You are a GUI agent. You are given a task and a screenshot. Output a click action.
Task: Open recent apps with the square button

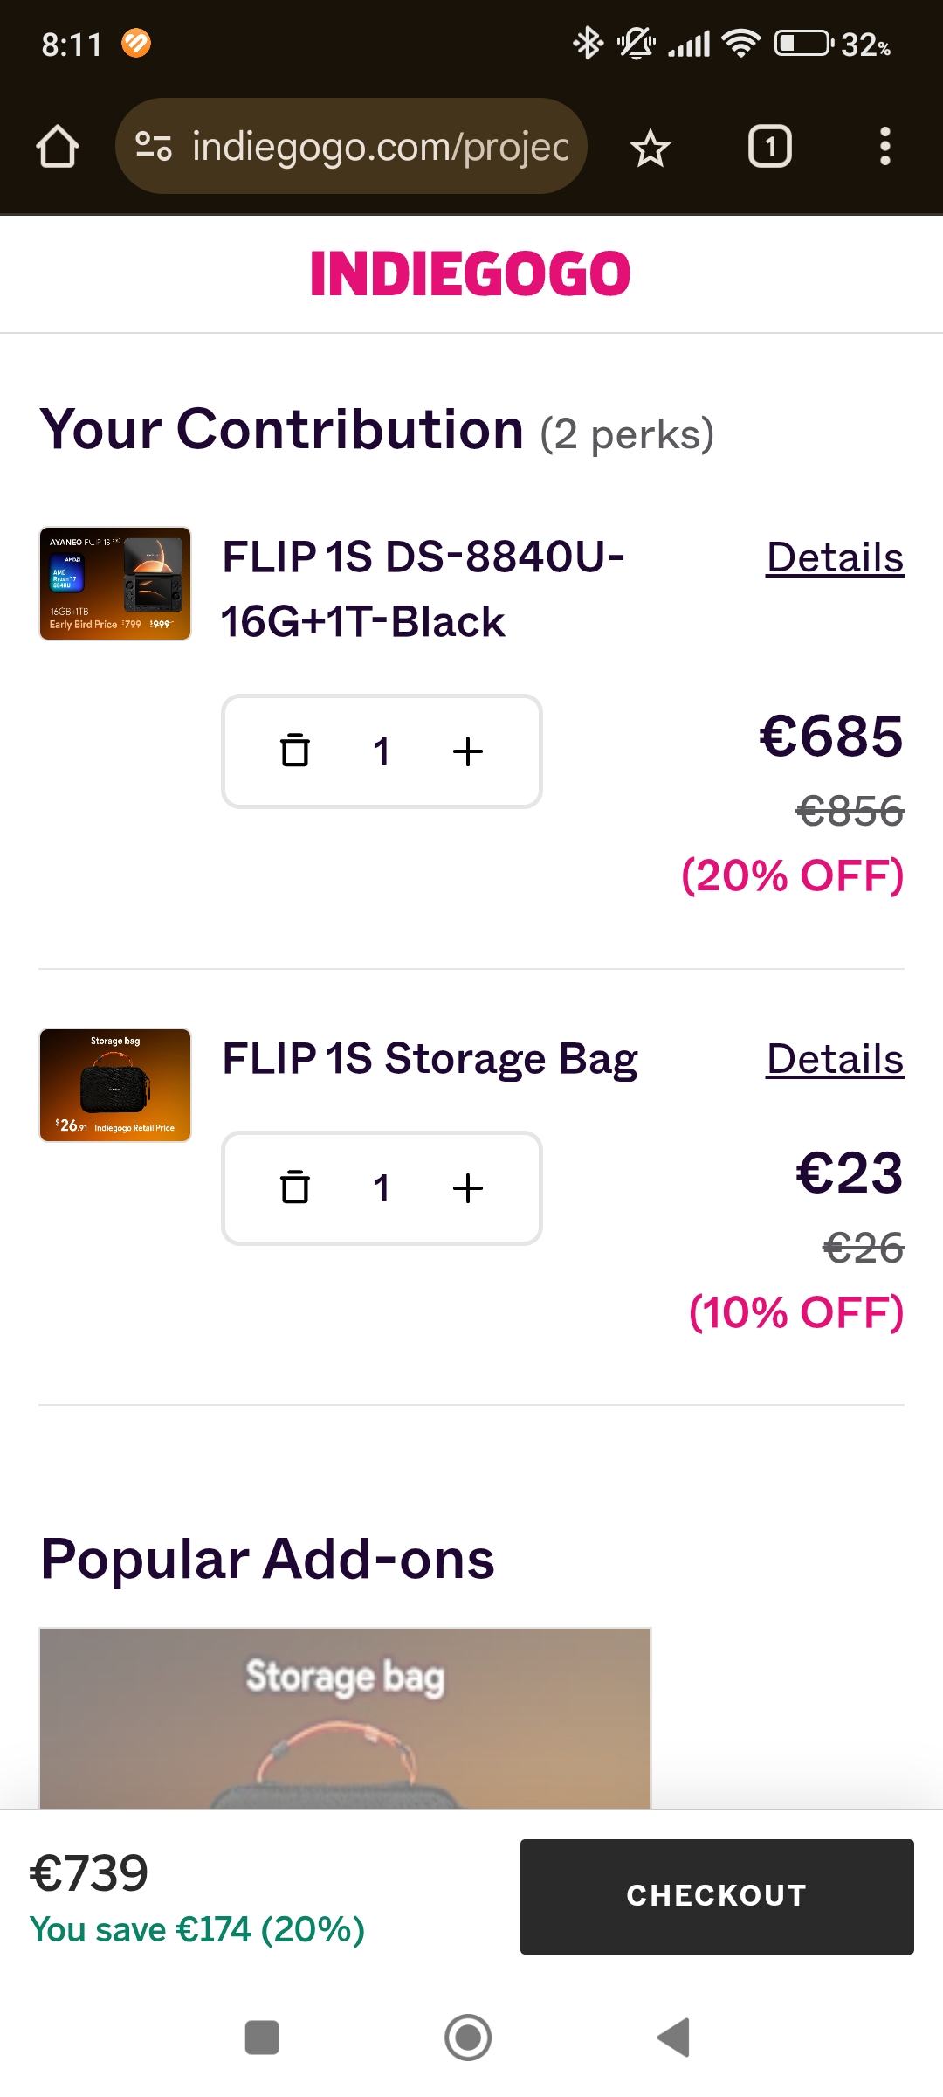coord(262,2038)
